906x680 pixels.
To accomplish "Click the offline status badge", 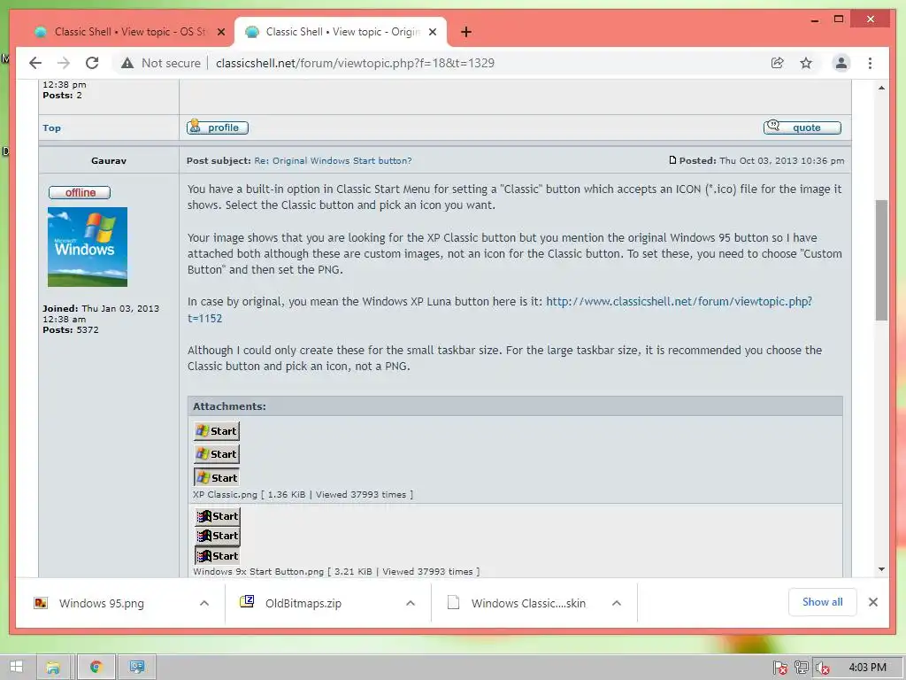I will 80,192.
